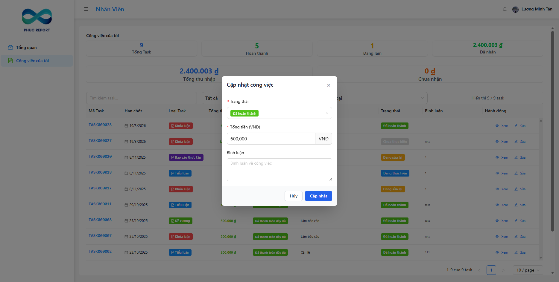Open the Trạng thái dropdown in dialog

click(x=279, y=113)
